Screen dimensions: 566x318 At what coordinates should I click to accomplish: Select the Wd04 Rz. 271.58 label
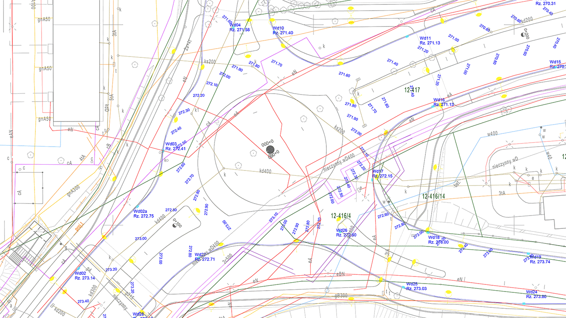(239, 27)
